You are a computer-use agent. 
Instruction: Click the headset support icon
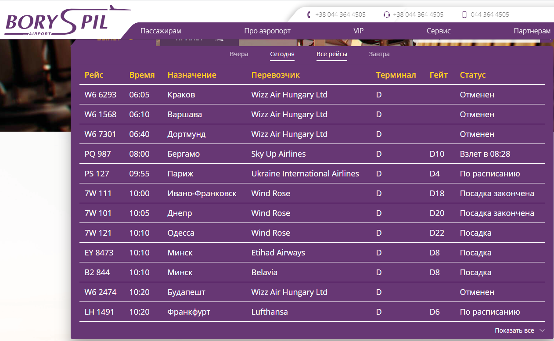coord(386,14)
